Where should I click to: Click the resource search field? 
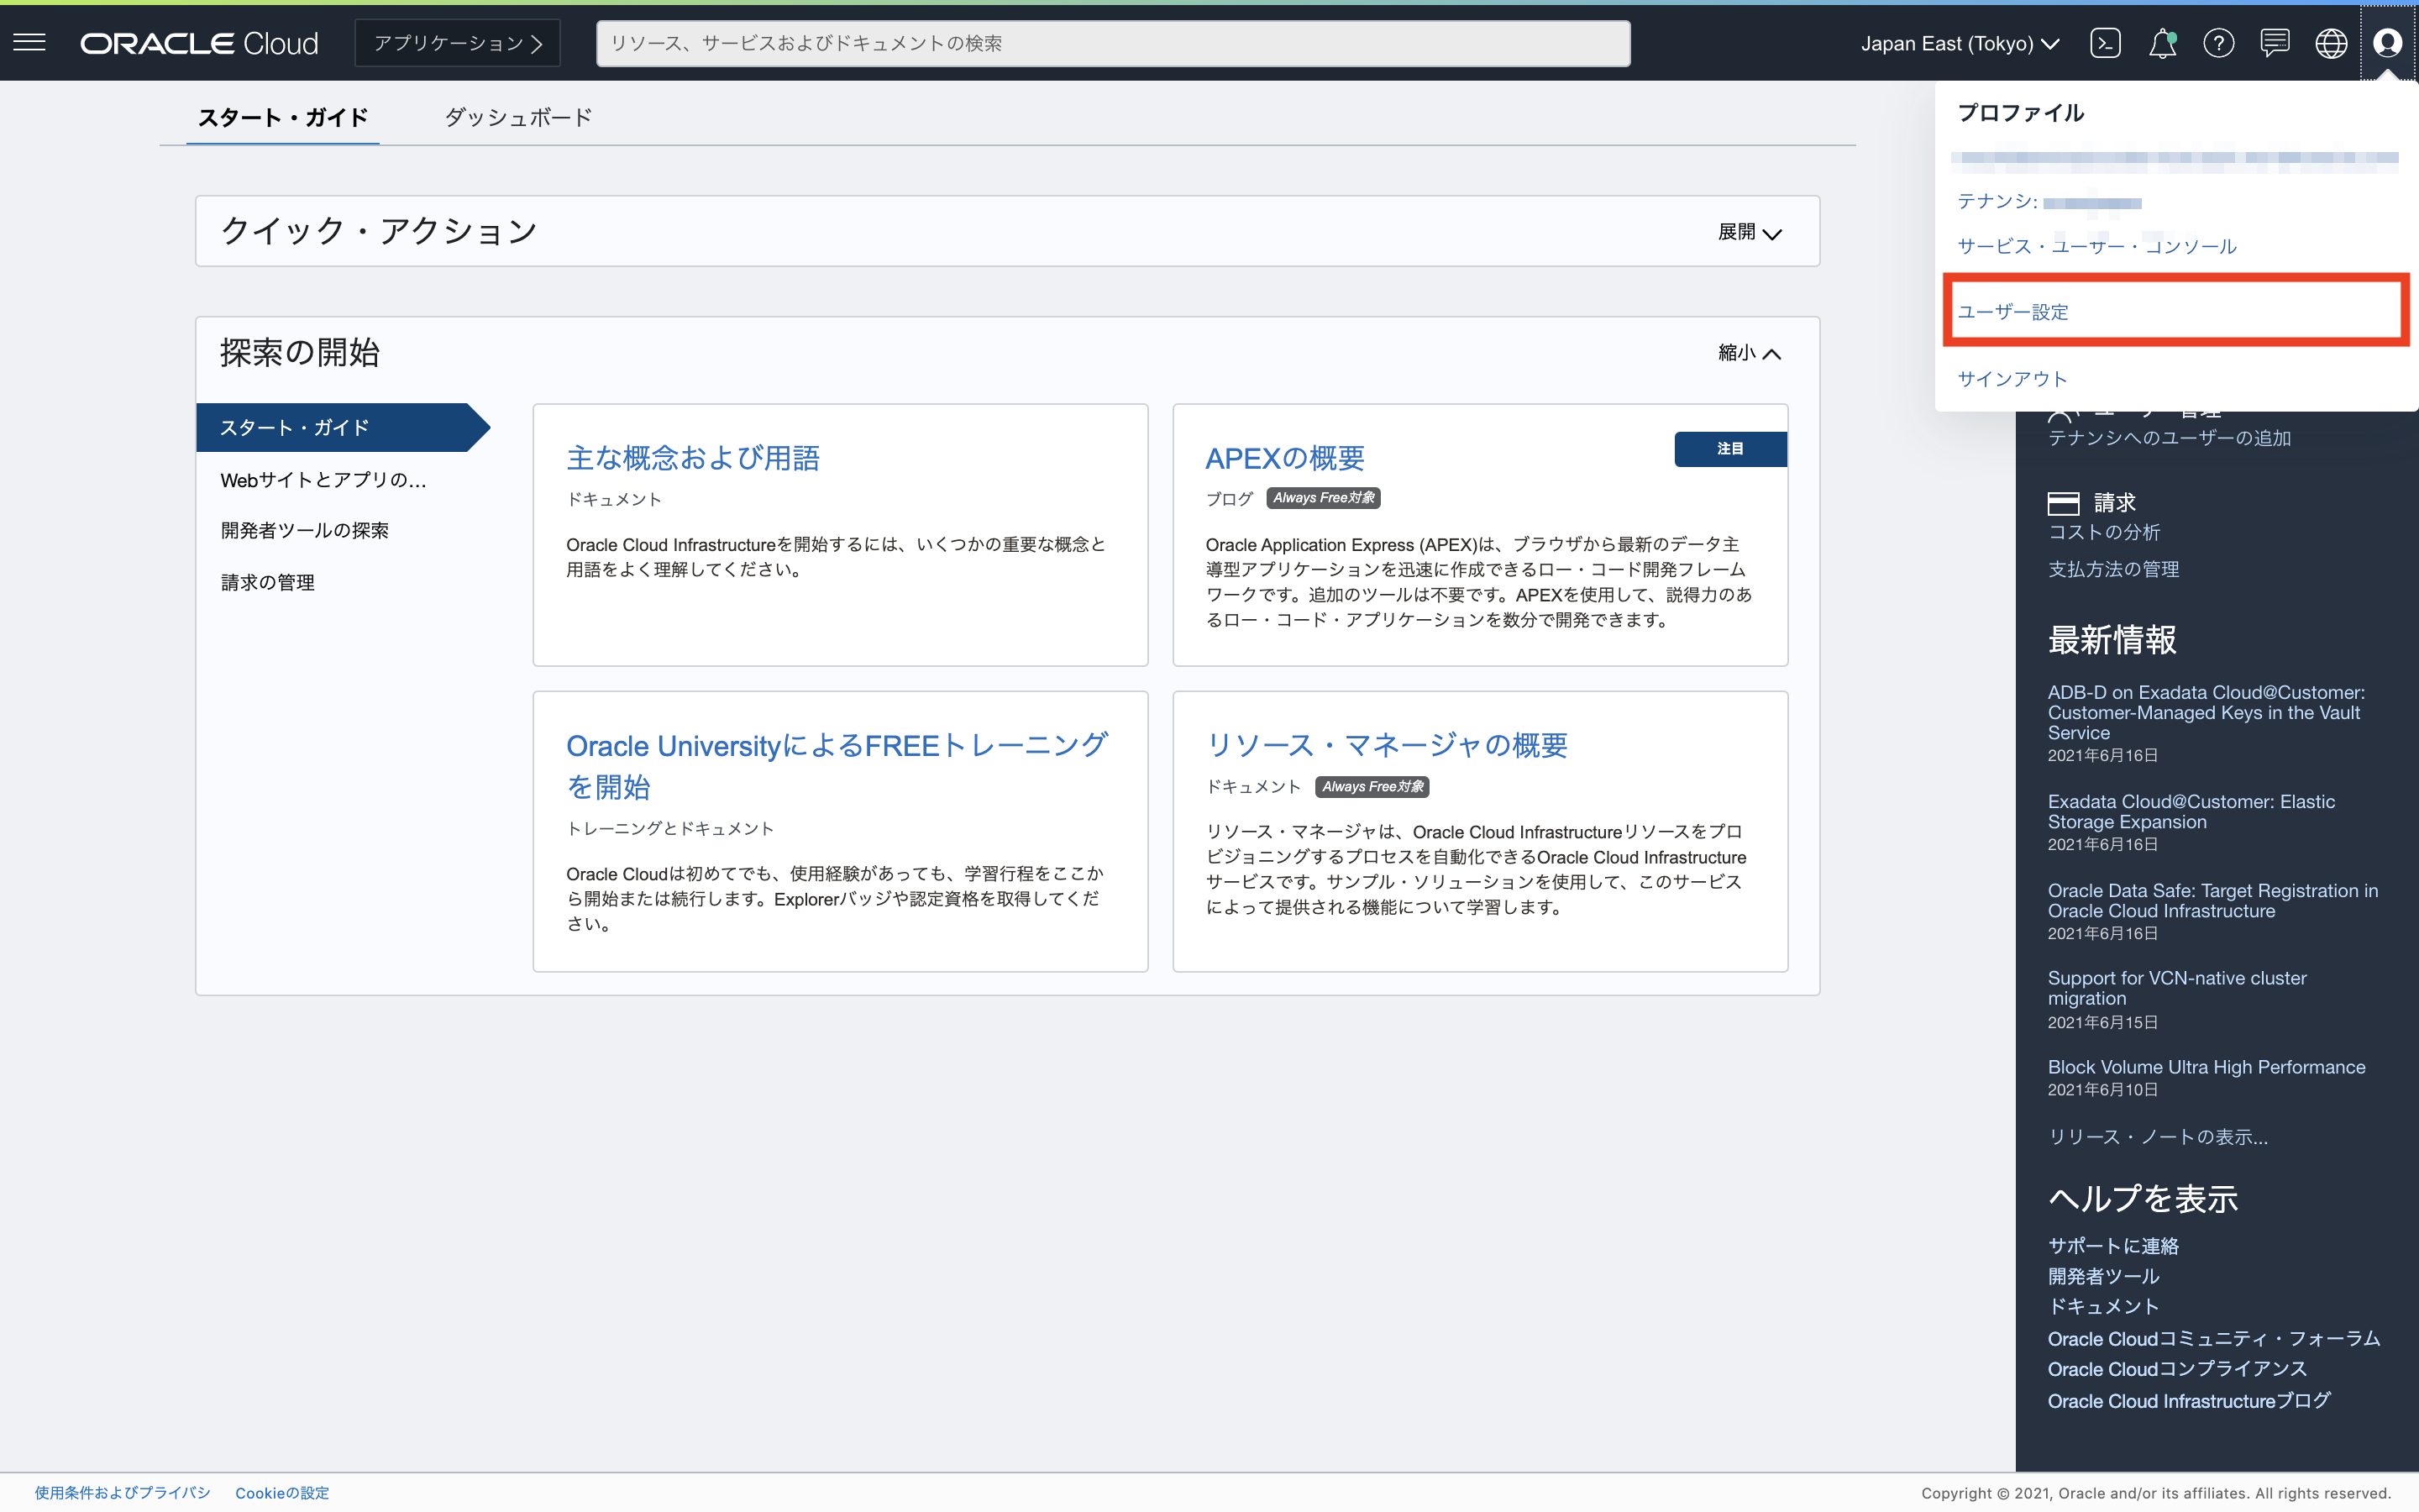[x=1113, y=43]
